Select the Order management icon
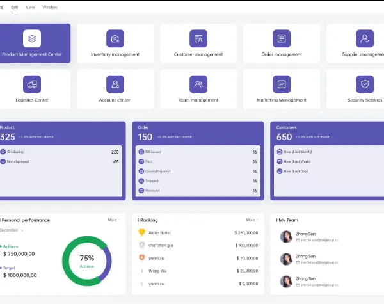 [x=282, y=38]
